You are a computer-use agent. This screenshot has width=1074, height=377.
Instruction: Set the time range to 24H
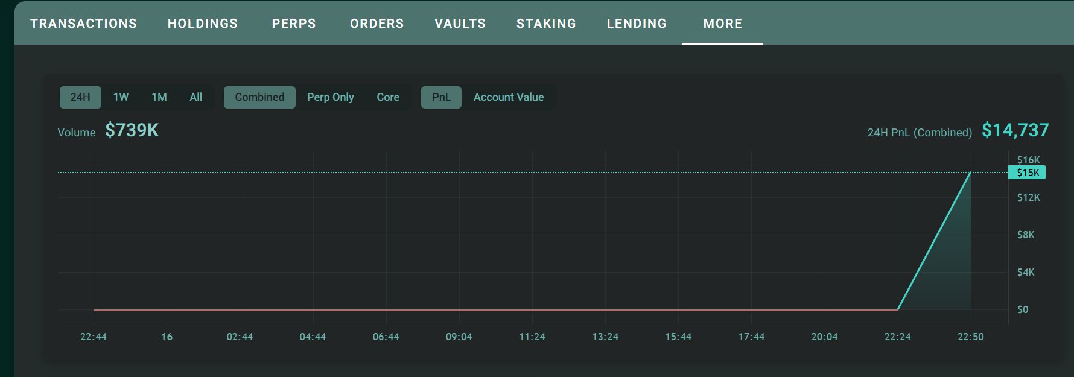[x=80, y=97]
